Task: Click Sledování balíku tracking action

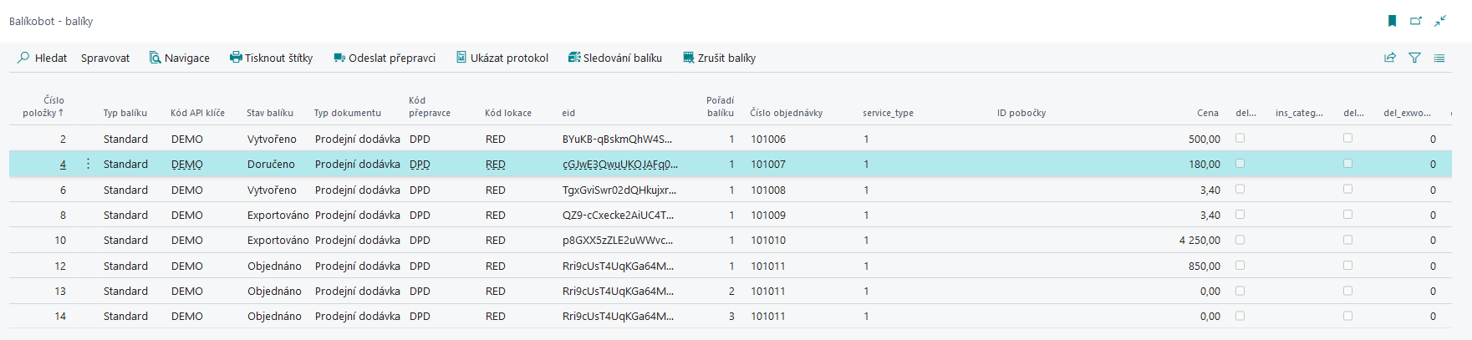Action: point(614,58)
